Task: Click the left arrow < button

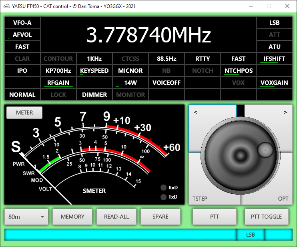Action: [x=195, y=112]
